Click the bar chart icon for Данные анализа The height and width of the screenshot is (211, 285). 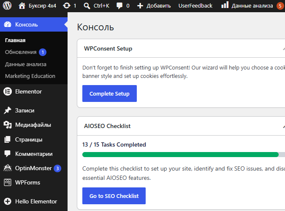coord(225,5)
